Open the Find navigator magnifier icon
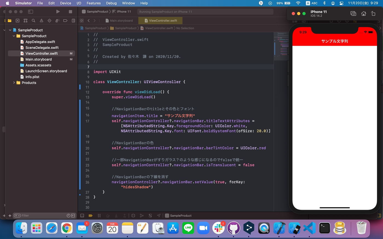Viewport: 383px width, 239px height. click(x=33, y=20)
